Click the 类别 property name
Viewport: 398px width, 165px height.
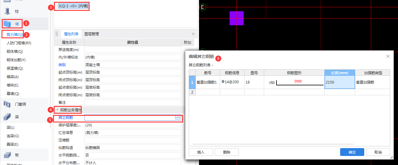(x=62, y=65)
